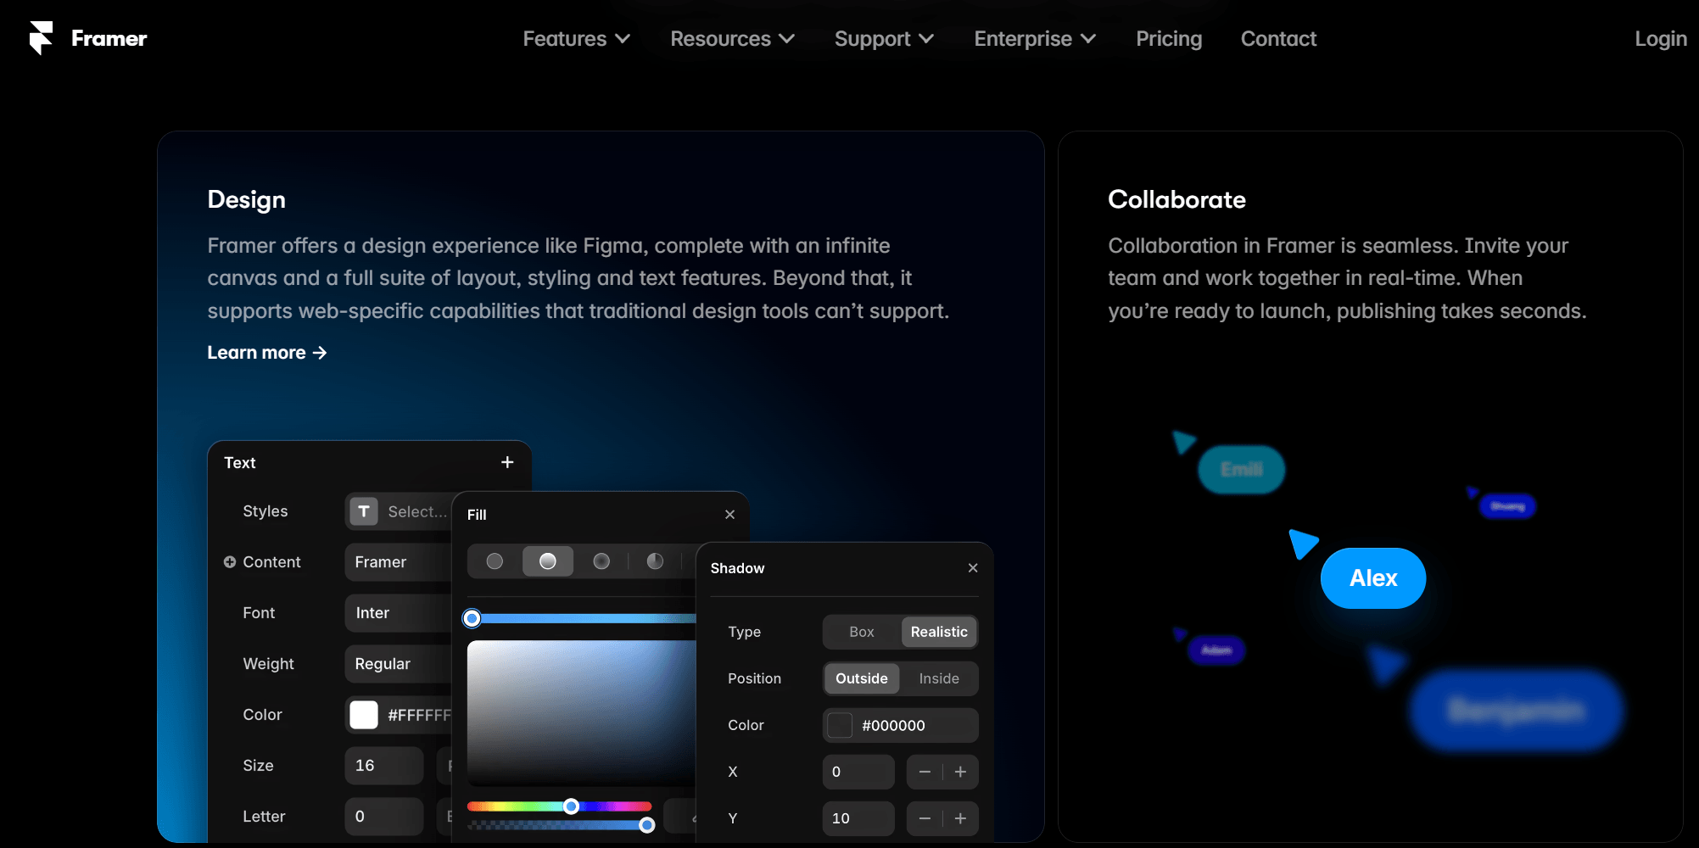
Task: Close the Fill panel
Action: coord(729,515)
